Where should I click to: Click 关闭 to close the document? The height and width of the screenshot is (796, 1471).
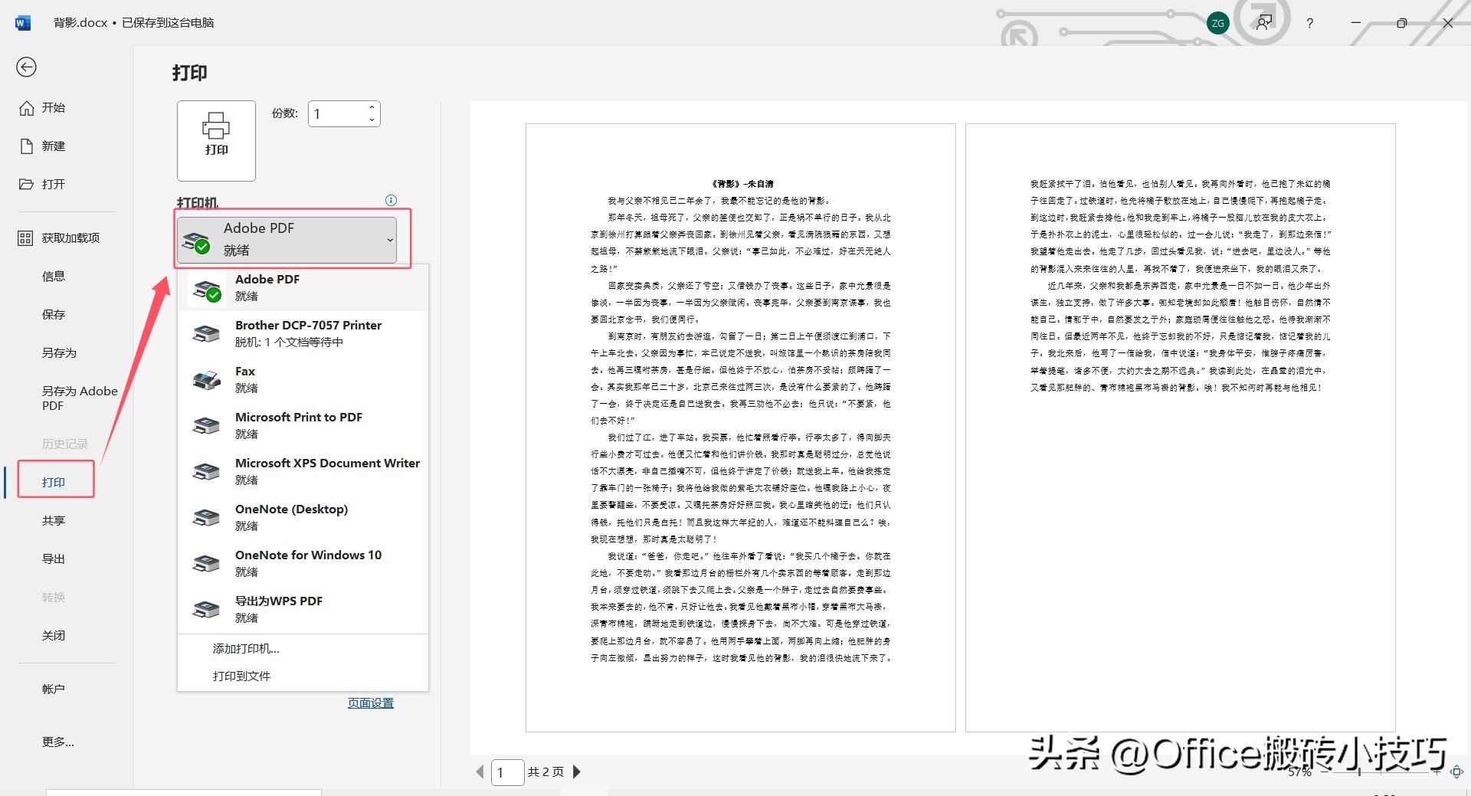click(54, 636)
